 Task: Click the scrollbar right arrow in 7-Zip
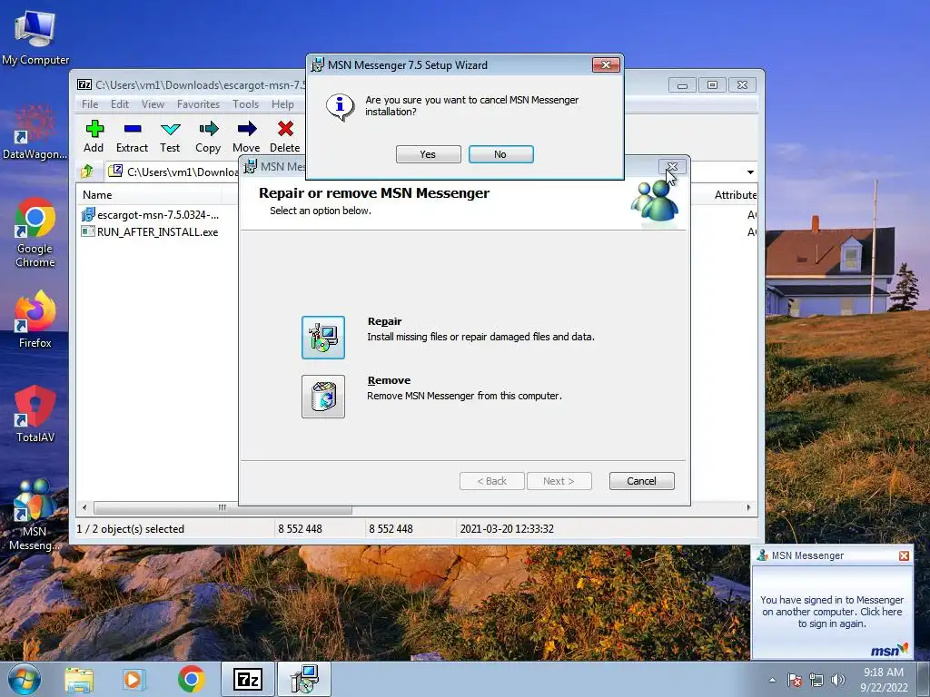748,508
